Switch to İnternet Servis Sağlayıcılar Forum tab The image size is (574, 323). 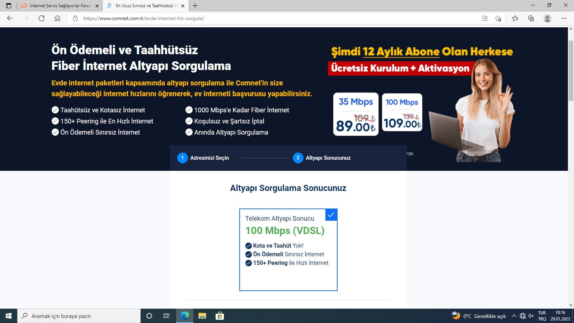(x=60, y=6)
